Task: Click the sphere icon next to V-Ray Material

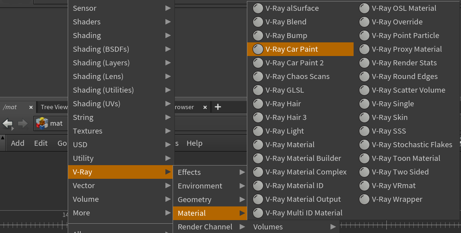Action: [x=258, y=145]
